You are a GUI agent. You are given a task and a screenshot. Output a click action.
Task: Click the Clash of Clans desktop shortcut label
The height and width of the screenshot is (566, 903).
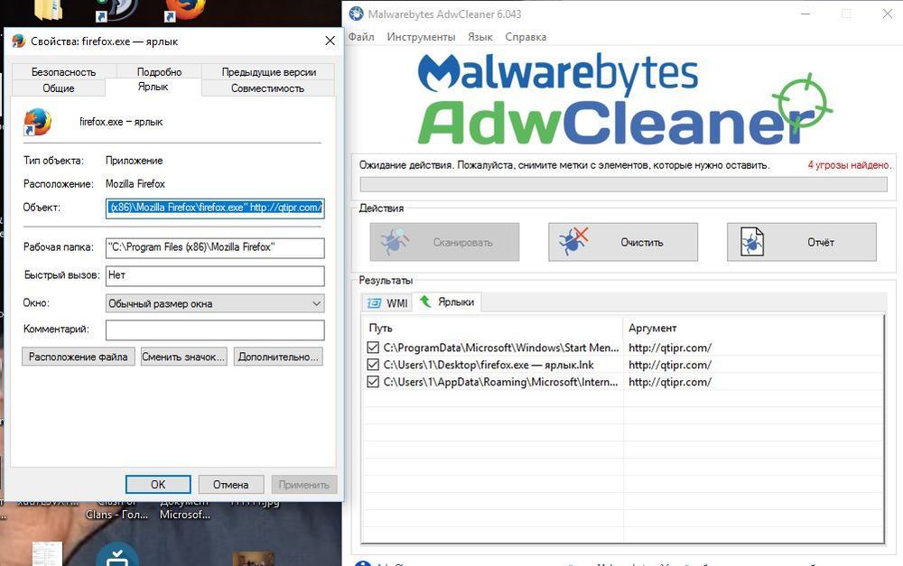tap(117, 509)
